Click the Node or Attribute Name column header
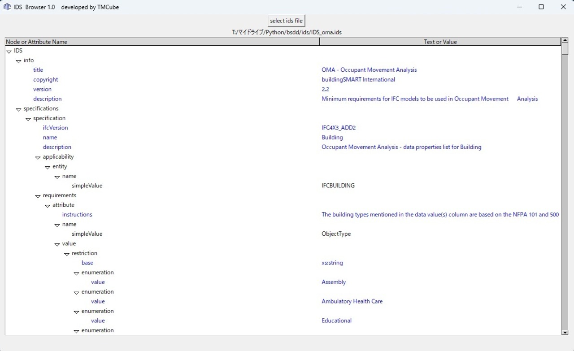 tap(162, 42)
